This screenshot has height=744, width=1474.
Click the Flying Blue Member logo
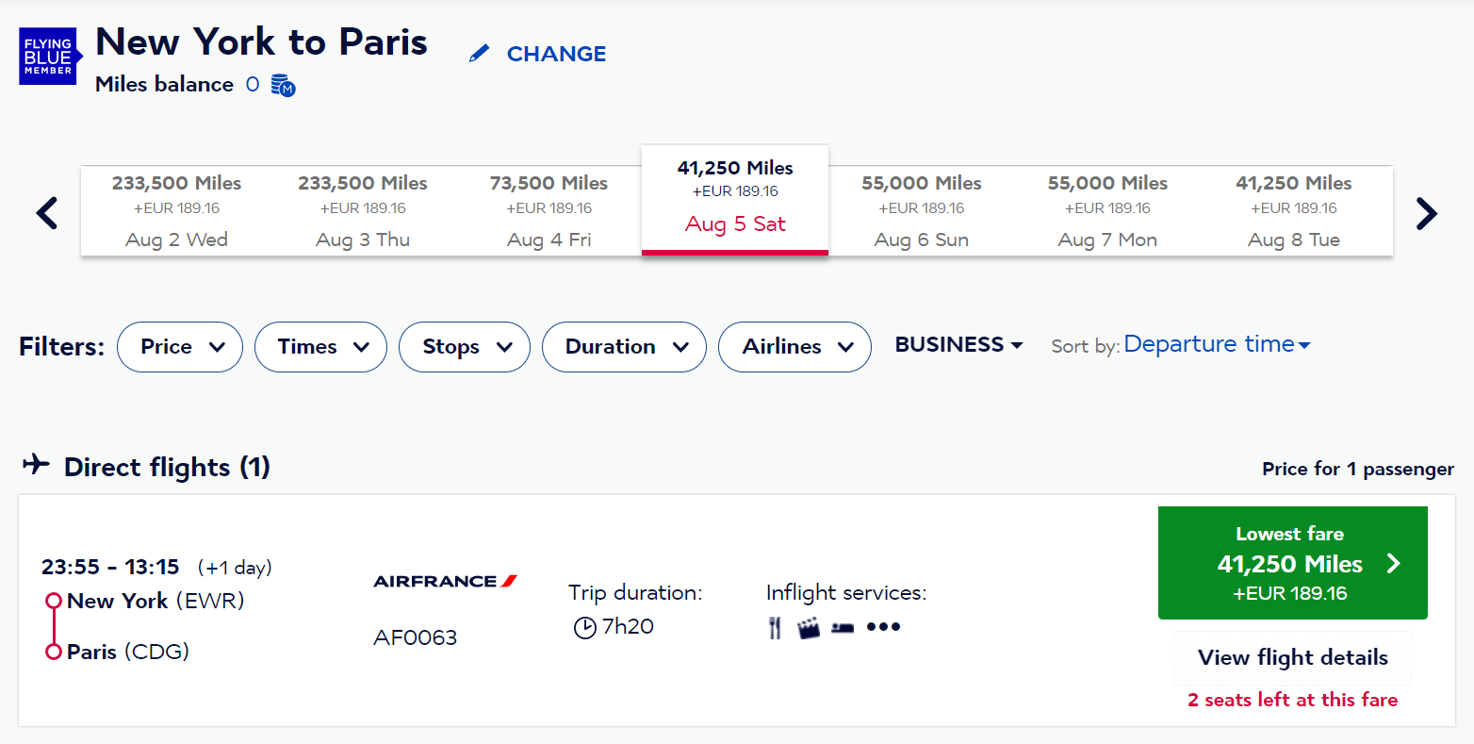pyautogui.click(x=48, y=57)
